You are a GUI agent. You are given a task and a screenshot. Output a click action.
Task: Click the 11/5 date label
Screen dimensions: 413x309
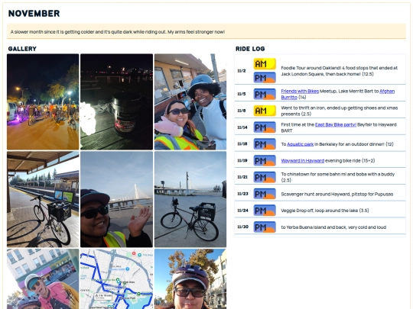pyautogui.click(x=242, y=94)
